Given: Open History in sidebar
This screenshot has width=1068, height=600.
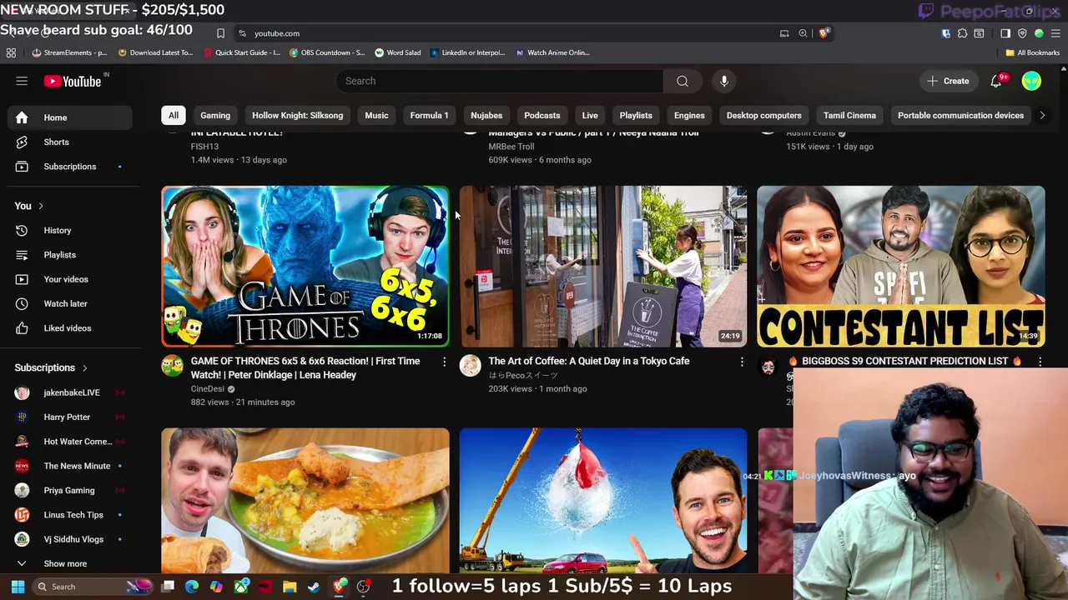Looking at the screenshot, I should click(70, 231).
